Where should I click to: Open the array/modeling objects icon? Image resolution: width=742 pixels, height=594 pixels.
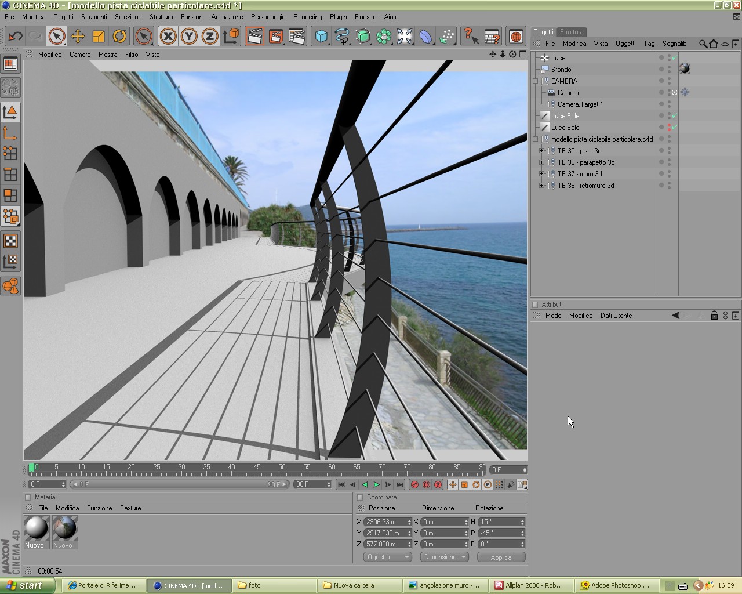[x=384, y=37]
